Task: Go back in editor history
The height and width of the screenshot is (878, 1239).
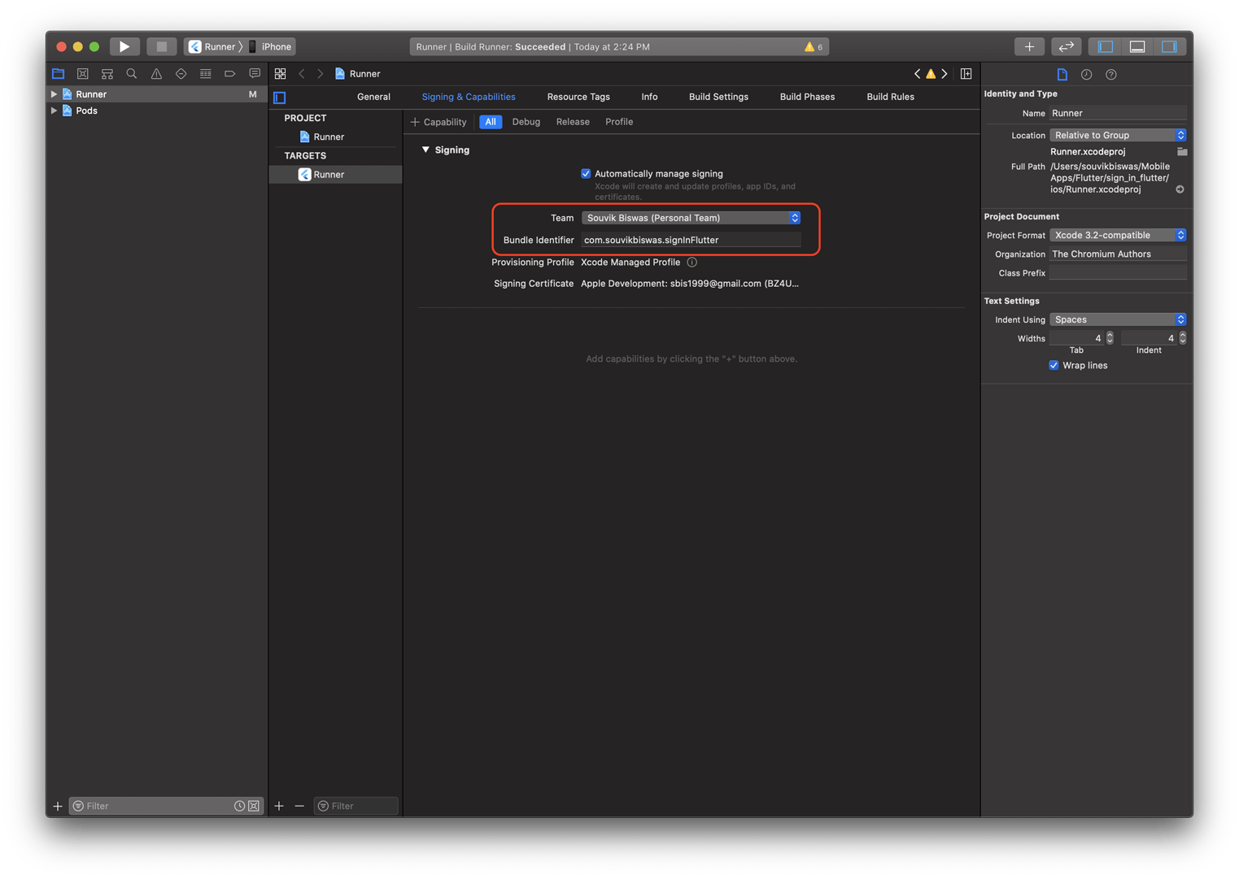Action: pos(302,74)
